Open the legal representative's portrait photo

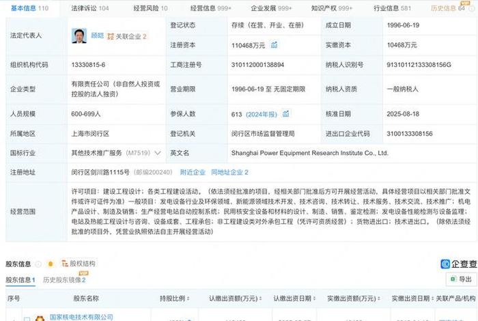[79, 36]
